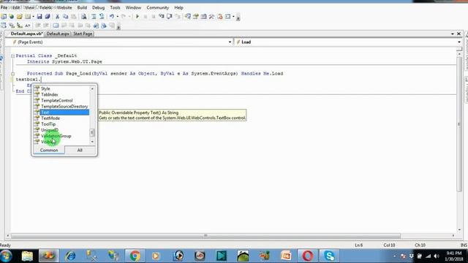Click the Undo arrow icon
This screenshot has width=468, height=263.
(x=112, y=17)
